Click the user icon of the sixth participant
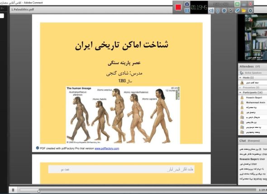 point(242,122)
